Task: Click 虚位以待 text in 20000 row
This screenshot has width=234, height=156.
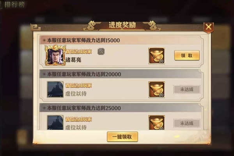Action: click(x=76, y=94)
